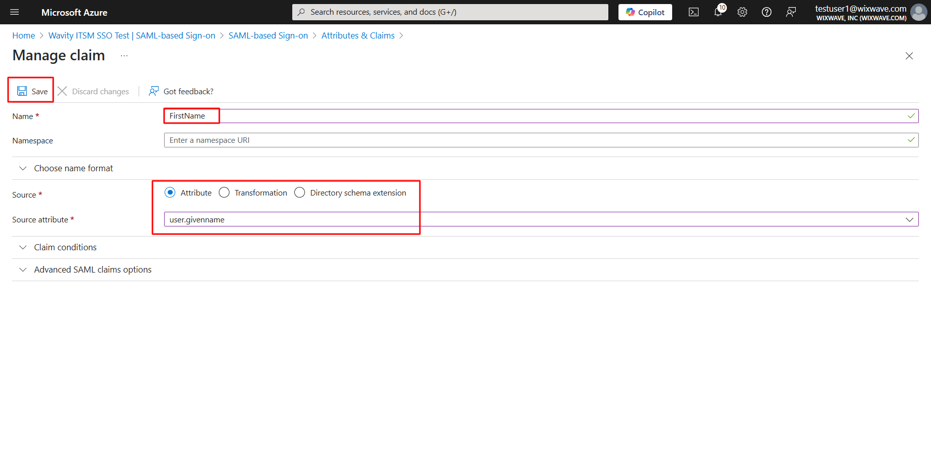
Task: Select the Transformation source option
Action: pos(224,193)
